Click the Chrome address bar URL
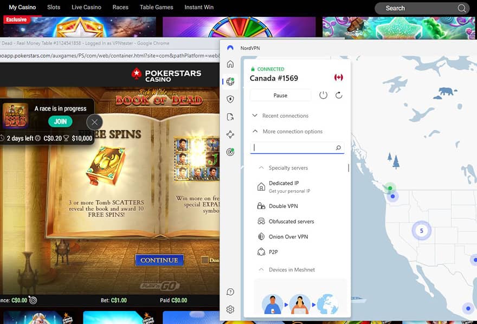 click(109, 56)
